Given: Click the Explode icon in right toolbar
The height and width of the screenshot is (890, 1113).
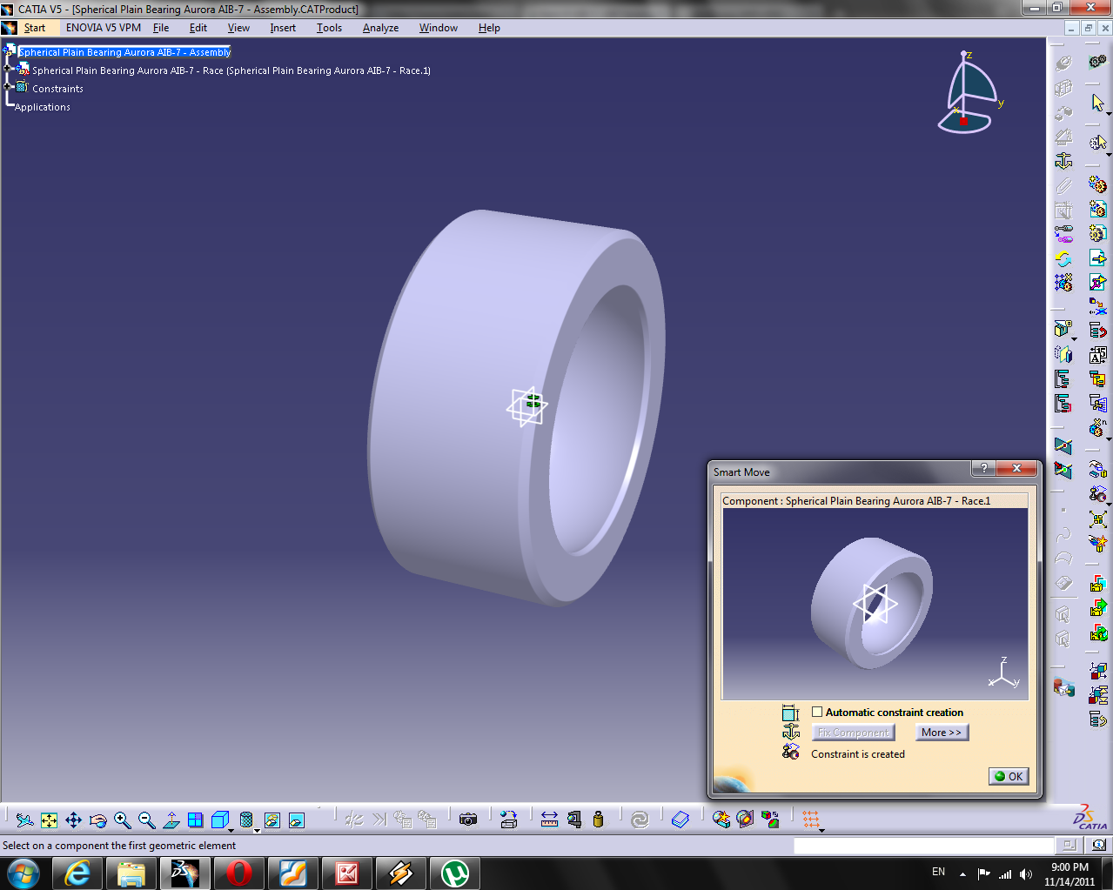Looking at the screenshot, I should [x=1097, y=519].
